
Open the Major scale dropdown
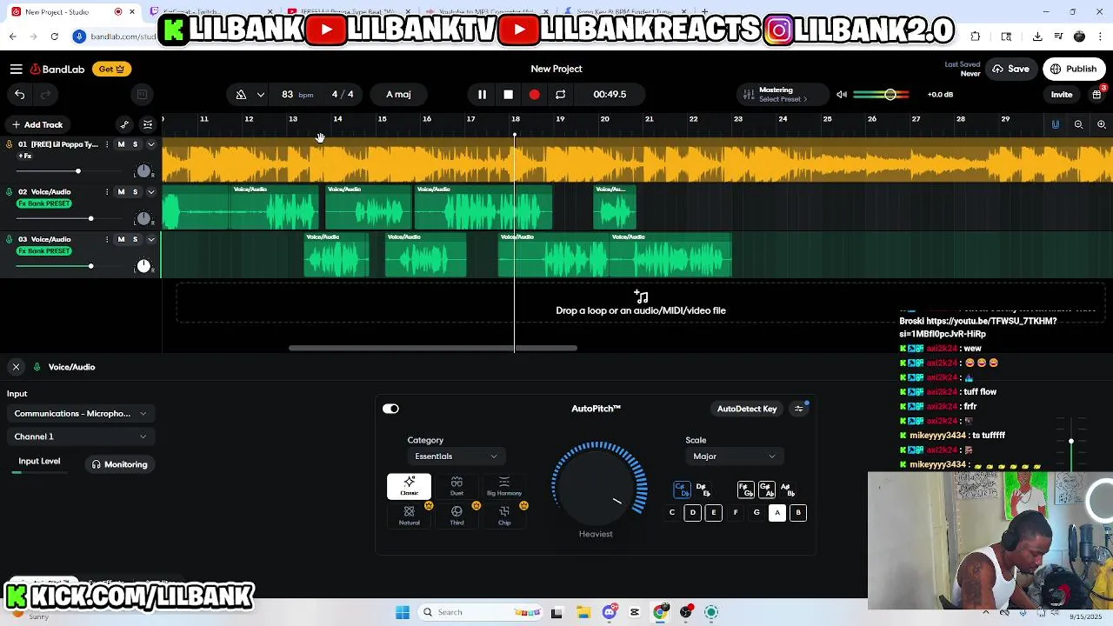point(734,456)
